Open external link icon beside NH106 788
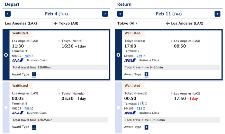225x134 pixels. click(144, 109)
